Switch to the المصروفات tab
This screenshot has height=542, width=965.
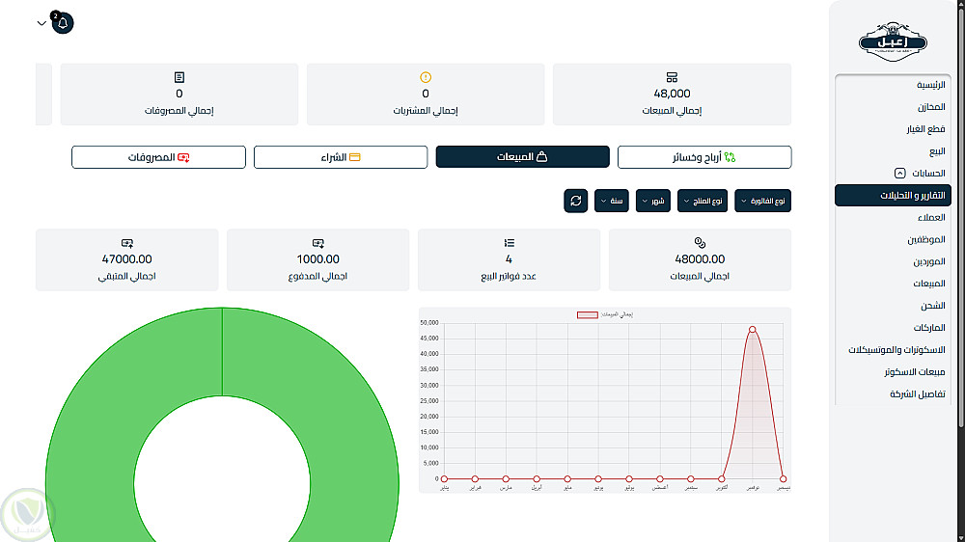click(159, 157)
